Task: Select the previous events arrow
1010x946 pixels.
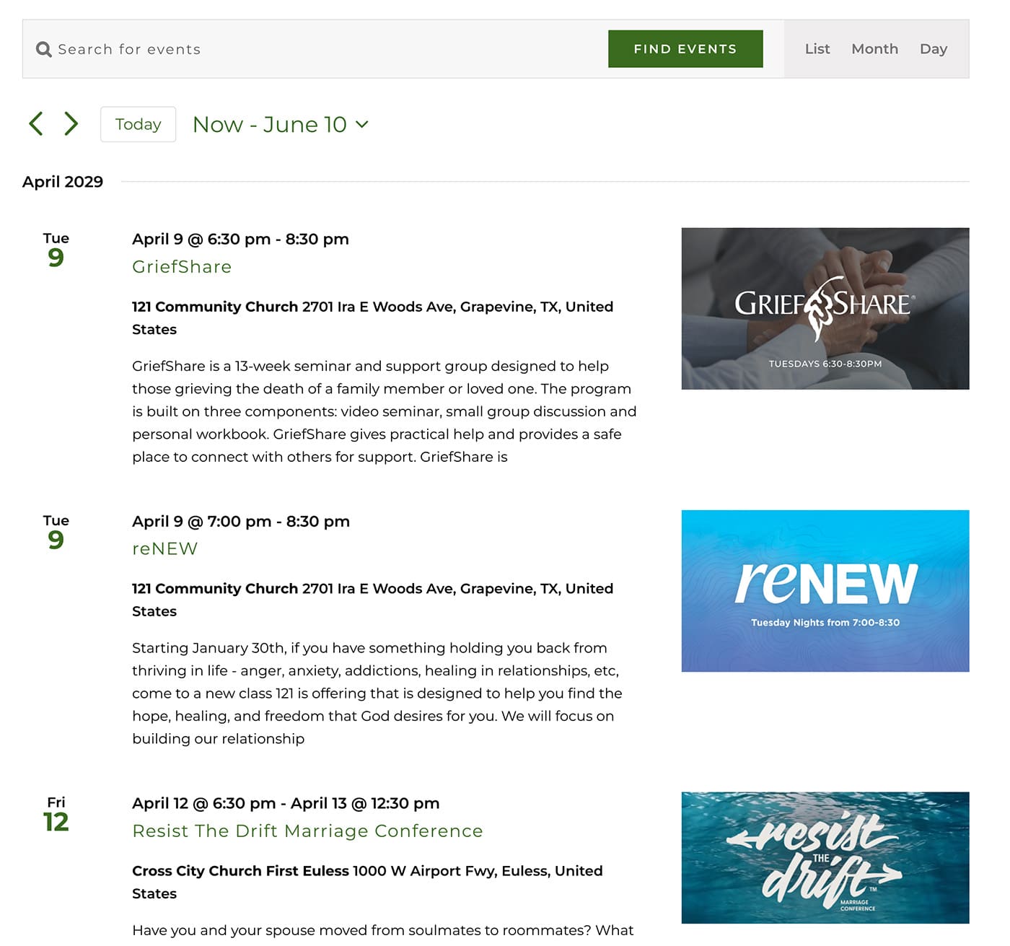Action: [35, 123]
